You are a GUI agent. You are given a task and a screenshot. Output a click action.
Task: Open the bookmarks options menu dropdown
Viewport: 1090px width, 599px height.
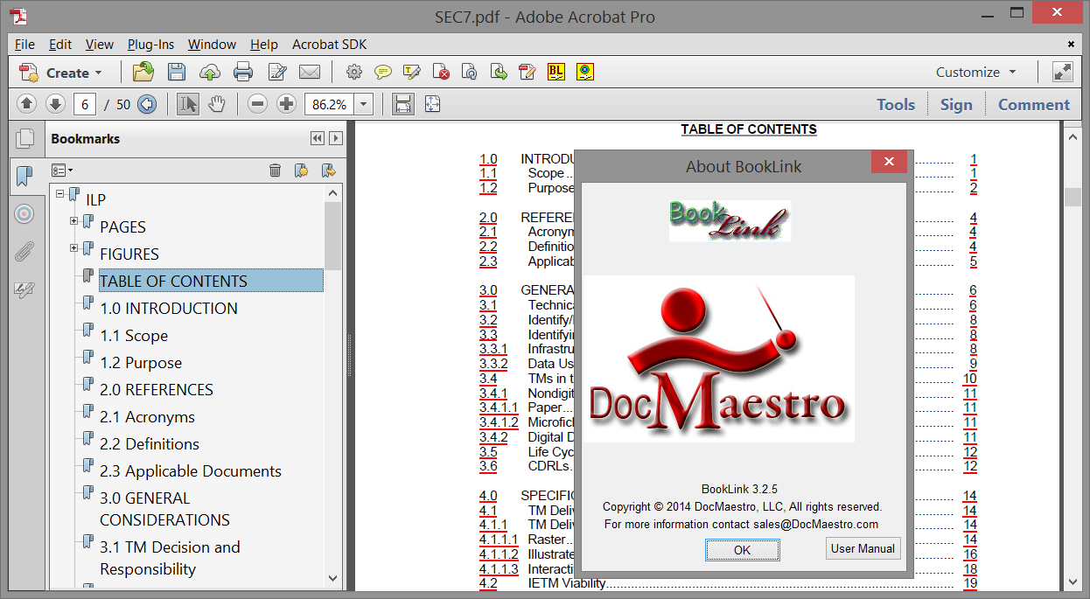(x=62, y=171)
